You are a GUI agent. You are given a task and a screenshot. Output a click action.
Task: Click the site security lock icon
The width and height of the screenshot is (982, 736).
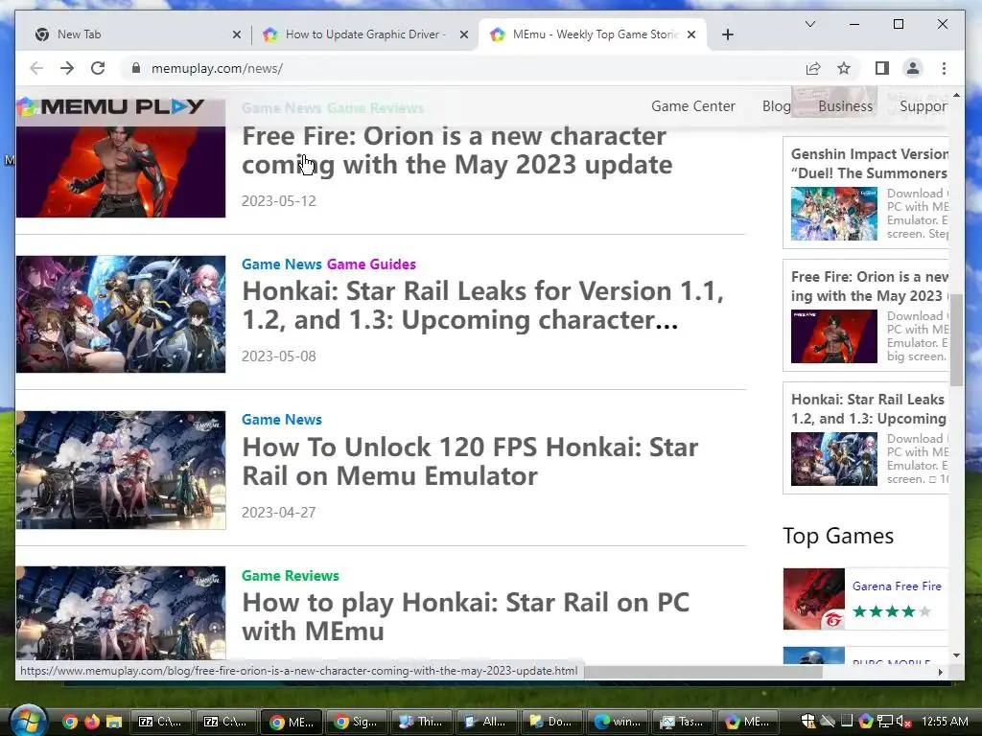pos(136,68)
